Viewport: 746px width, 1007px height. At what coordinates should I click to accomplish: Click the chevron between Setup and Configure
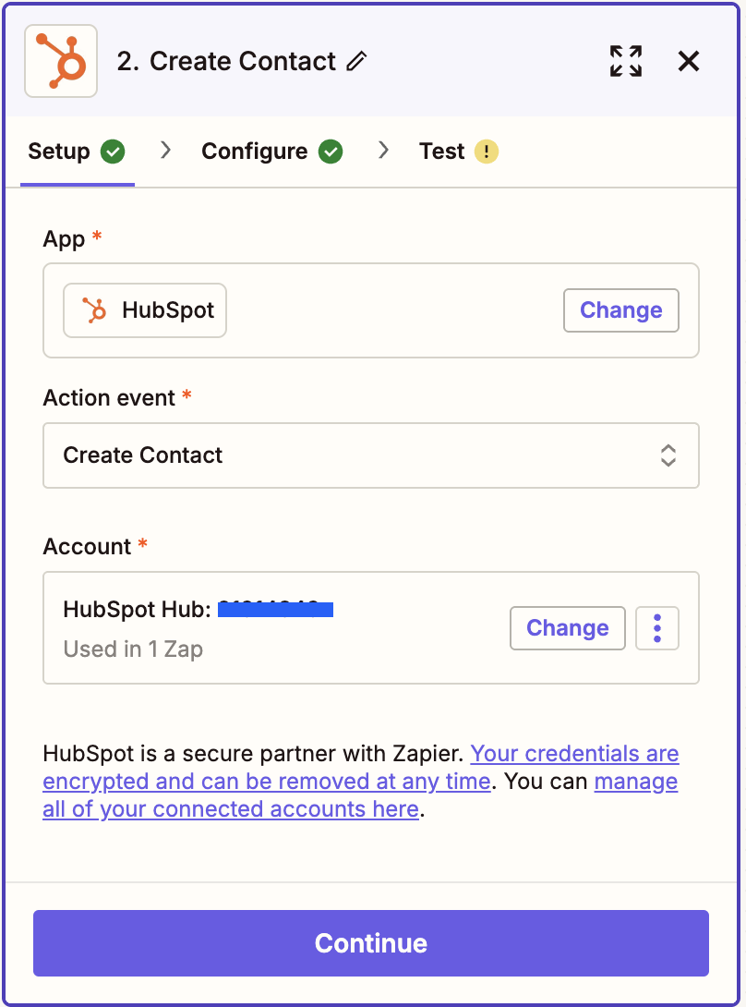(x=166, y=151)
